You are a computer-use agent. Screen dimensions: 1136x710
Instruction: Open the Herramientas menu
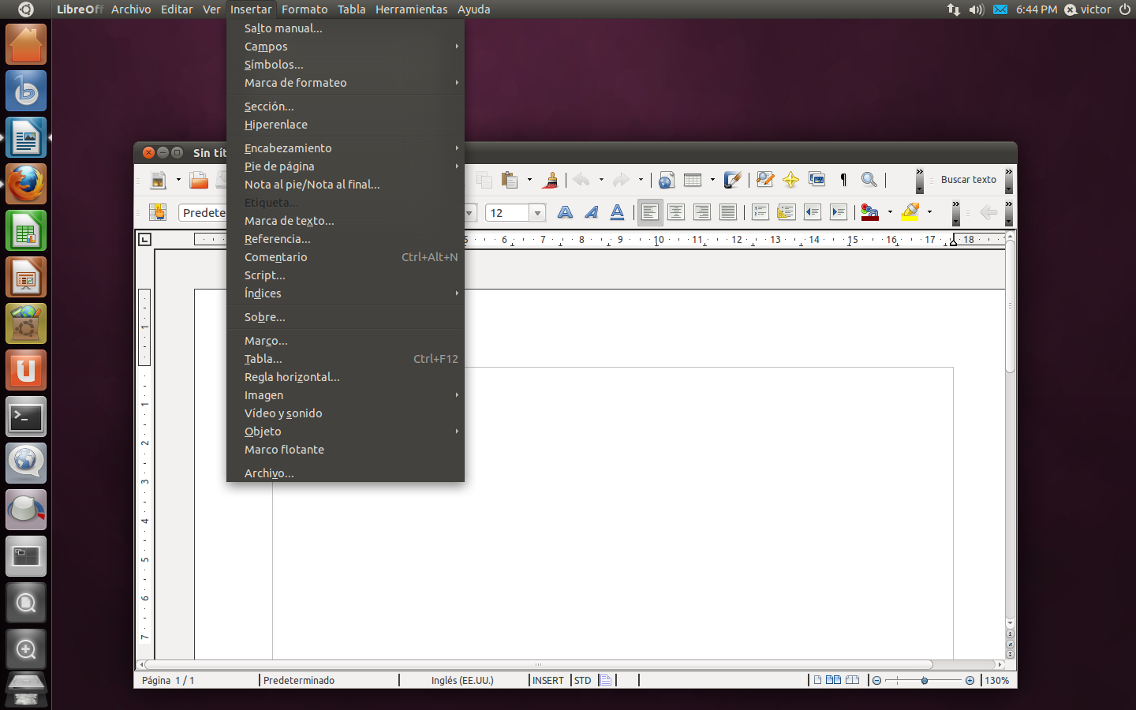coord(411,9)
